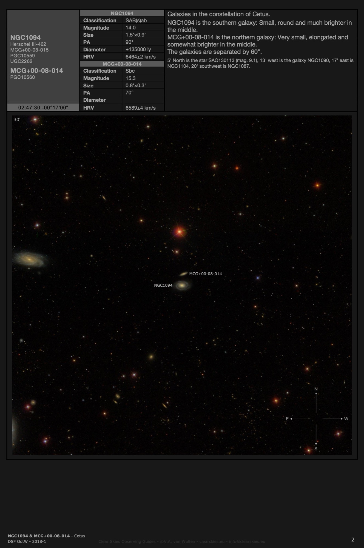This screenshot has width=364, height=548.
Task: Click the south arrow of the compass
Action: [316, 436]
